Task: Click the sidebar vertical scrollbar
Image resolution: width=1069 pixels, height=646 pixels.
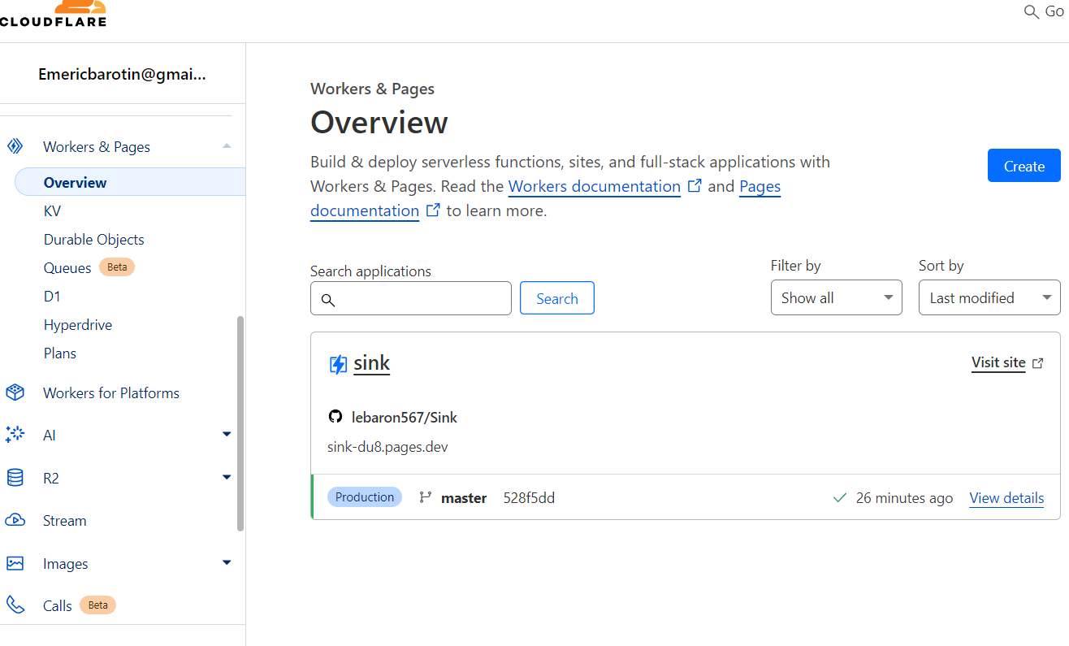Action: pyautogui.click(x=240, y=423)
